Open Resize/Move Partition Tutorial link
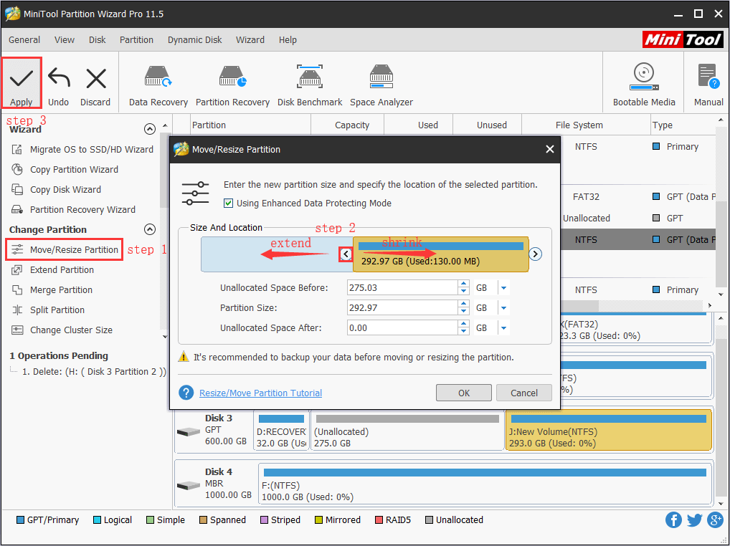The width and height of the screenshot is (730, 546). point(260,393)
